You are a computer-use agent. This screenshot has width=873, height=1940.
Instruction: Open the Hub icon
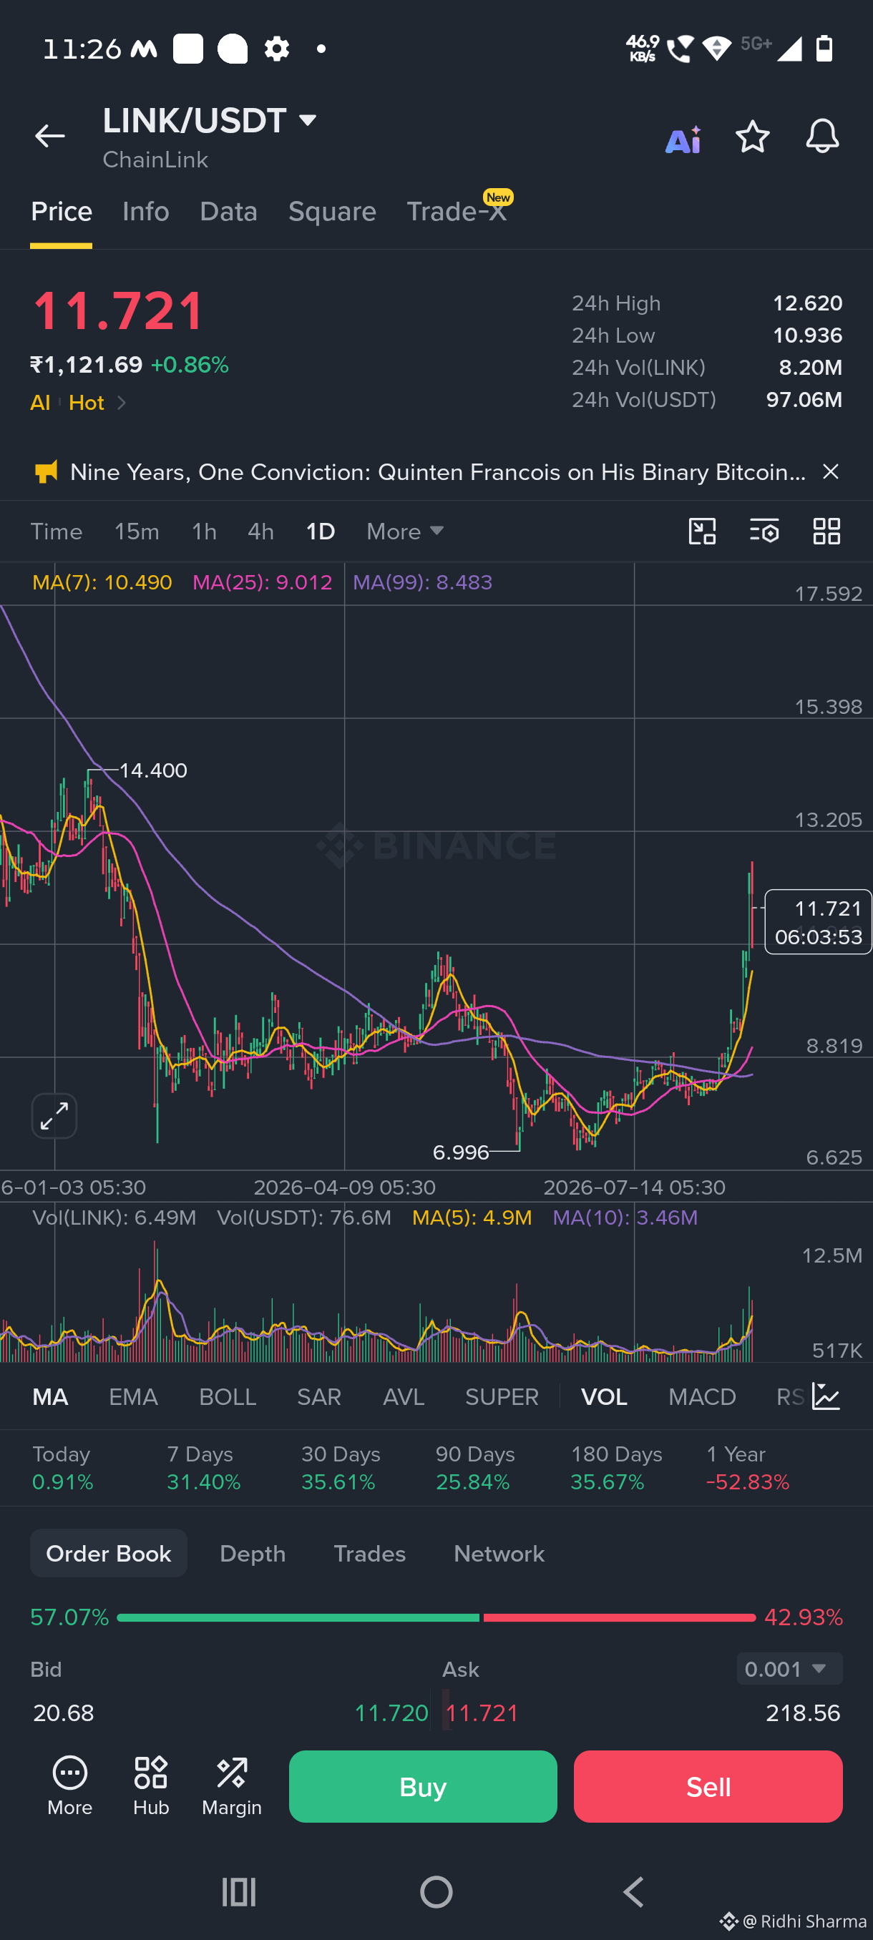(x=151, y=1785)
